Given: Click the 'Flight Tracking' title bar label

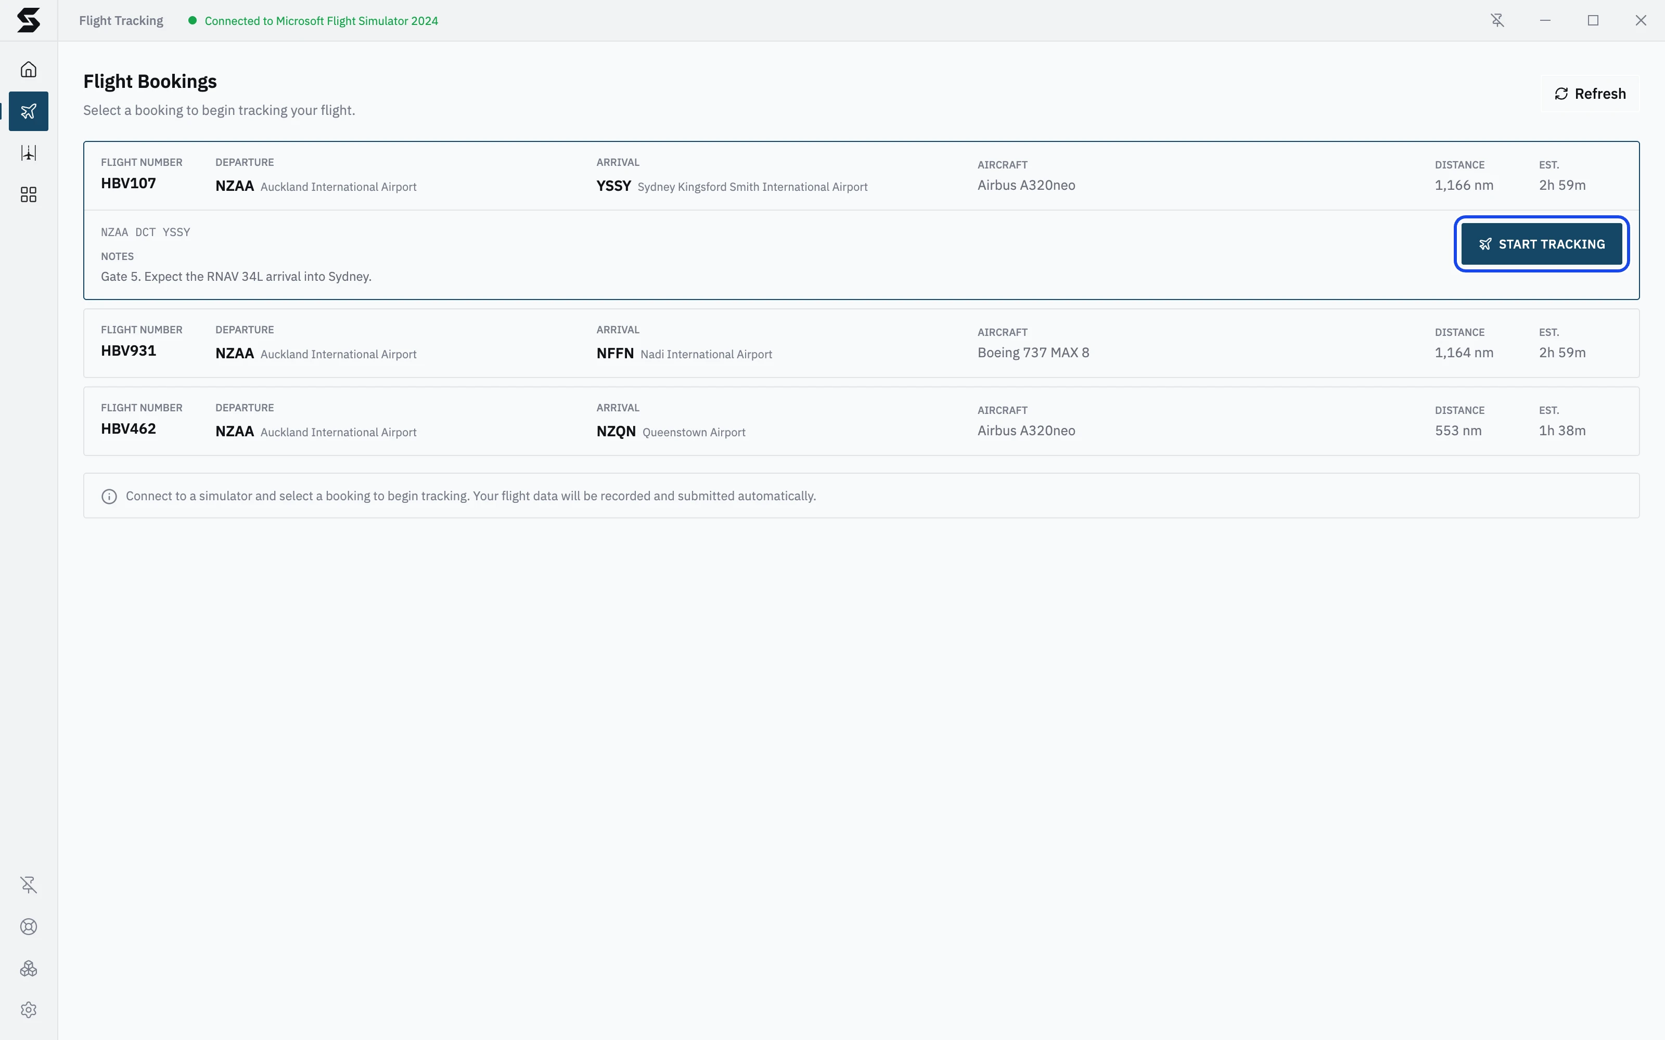Looking at the screenshot, I should tap(121, 21).
